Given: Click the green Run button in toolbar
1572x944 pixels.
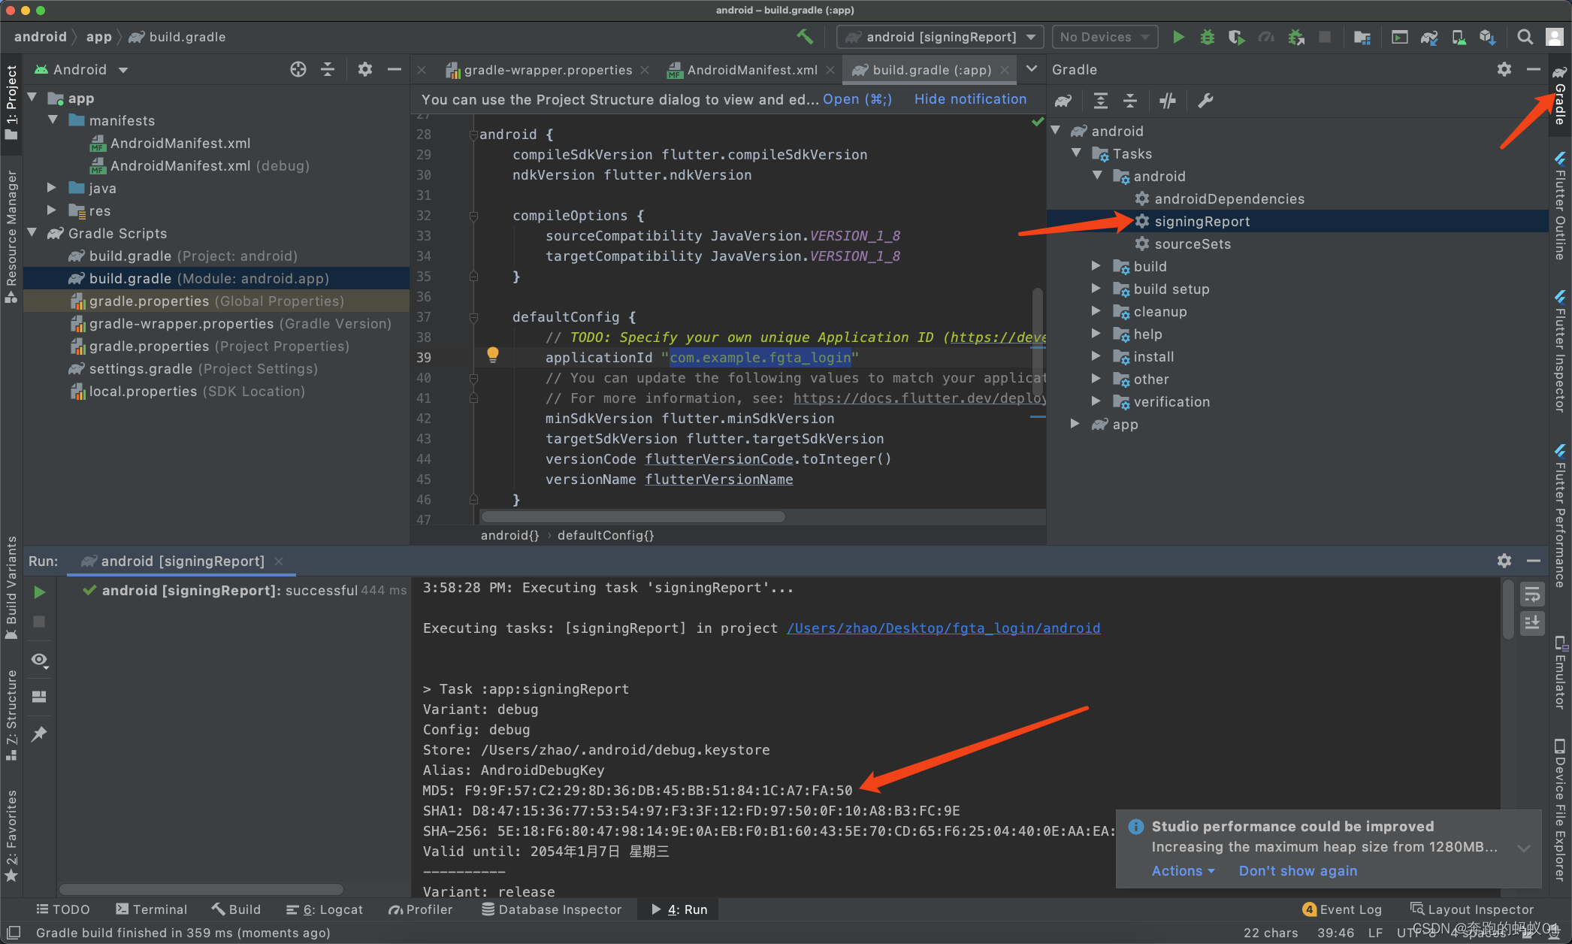Looking at the screenshot, I should [1178, 37].
